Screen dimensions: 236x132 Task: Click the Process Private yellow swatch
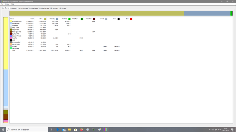[11, 21]
